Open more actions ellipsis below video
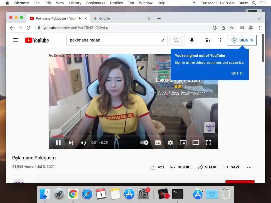Image resolution: width=271 pixels, height=203 pixels. point(249,167)
